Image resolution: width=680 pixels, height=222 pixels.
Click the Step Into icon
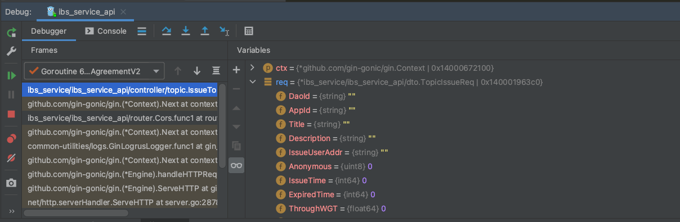coord(186,31)
